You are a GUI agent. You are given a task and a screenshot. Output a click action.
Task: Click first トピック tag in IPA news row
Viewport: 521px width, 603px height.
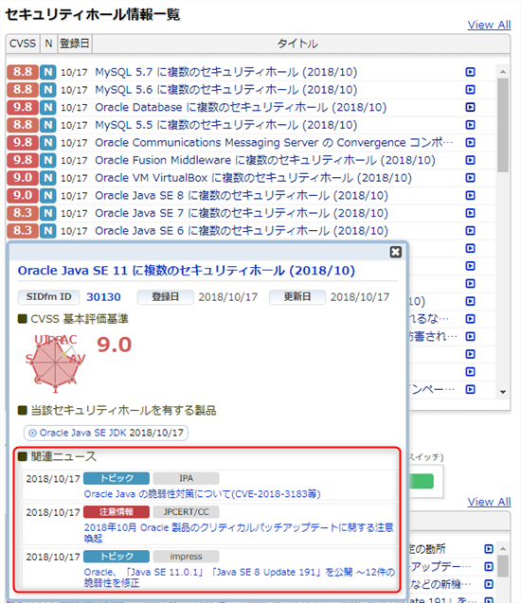coord(117,478)
